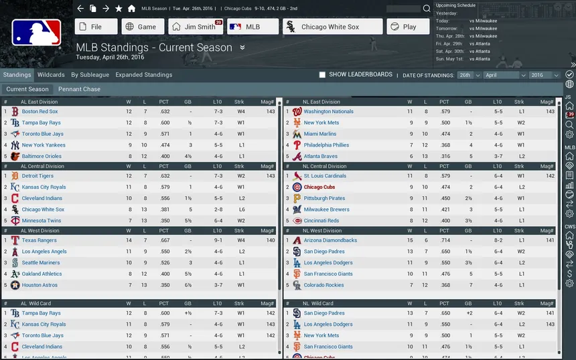Open the JS manager home icon
This screenshot has width=576, height=360.
coord(569,106)
